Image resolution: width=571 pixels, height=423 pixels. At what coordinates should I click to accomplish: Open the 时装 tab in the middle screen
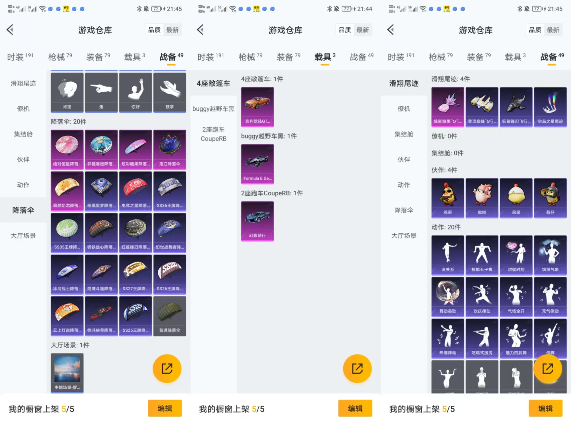tap(210, 57)
